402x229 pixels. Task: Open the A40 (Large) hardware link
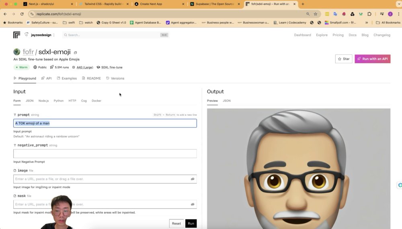coord(84,67)
